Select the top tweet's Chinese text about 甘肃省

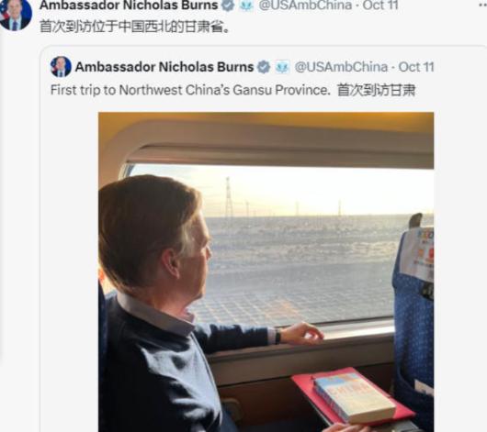(x=135, y=27)
